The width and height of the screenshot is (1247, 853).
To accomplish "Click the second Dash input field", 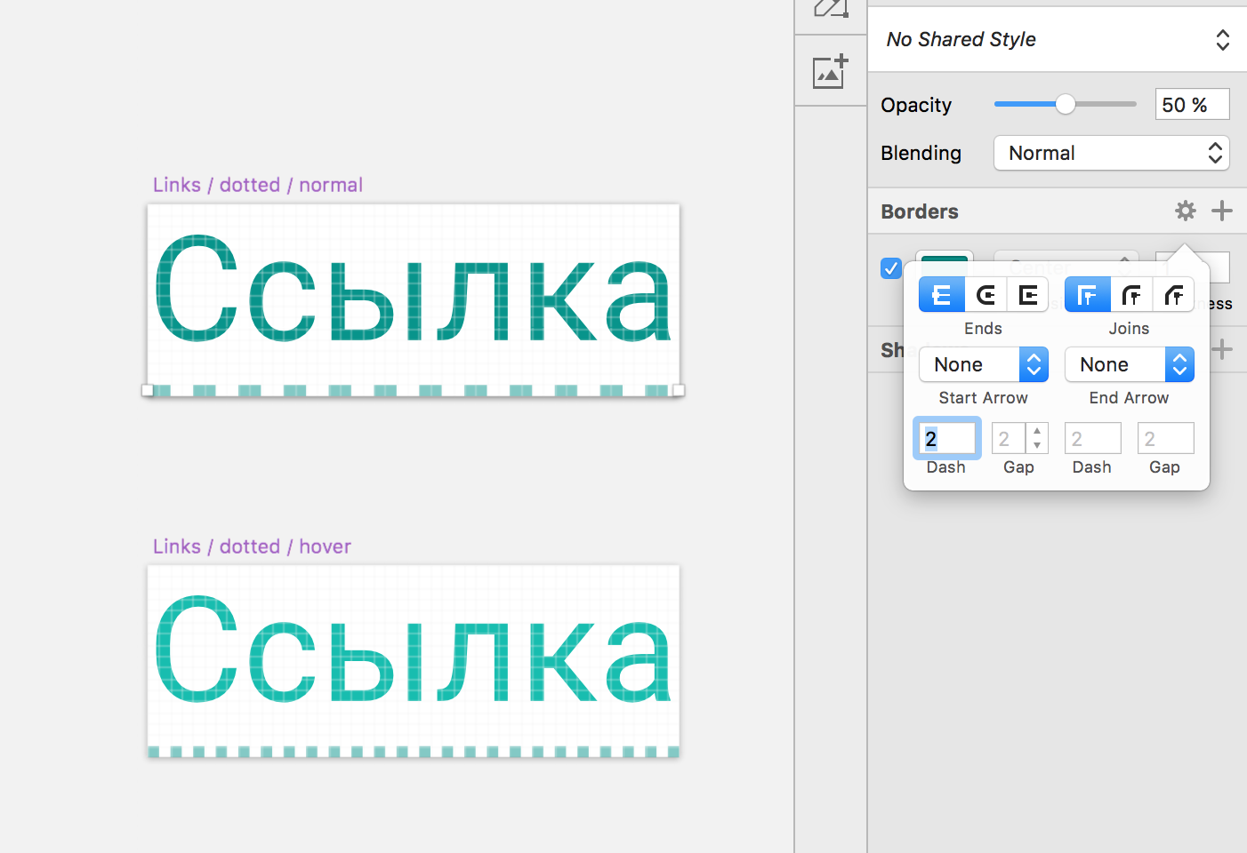I will click(1093, 438).
